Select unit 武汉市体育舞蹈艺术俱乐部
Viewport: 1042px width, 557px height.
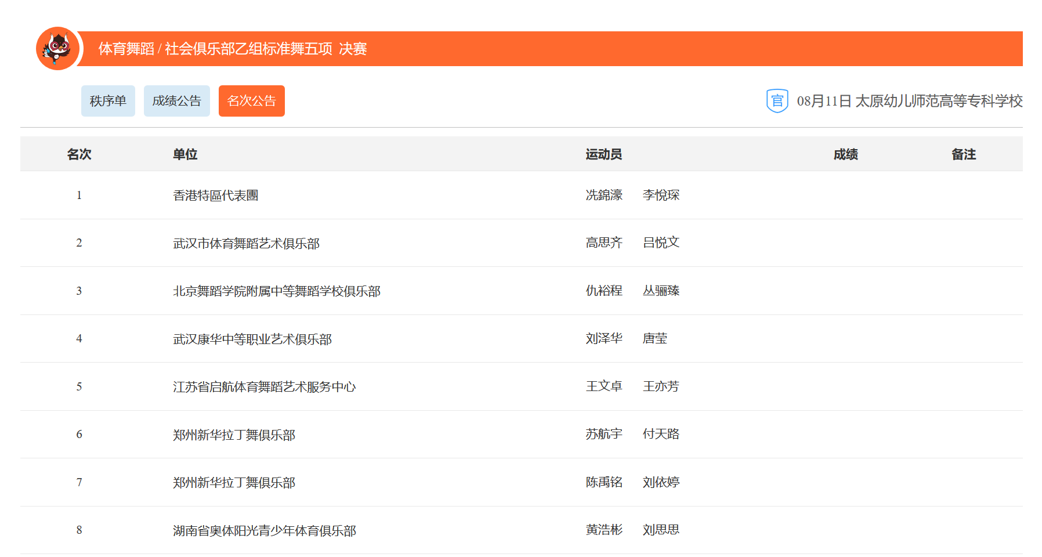click(247, 244)
